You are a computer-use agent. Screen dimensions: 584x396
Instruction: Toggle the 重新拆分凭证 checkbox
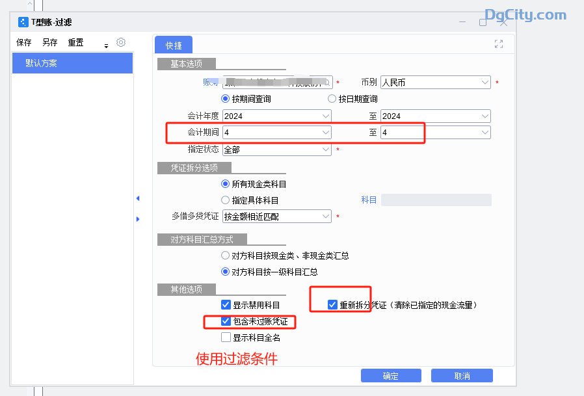(332, 304)
